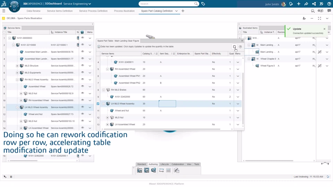
Task: Collapse N101-32110000 tree node
Action: [14, 45]
